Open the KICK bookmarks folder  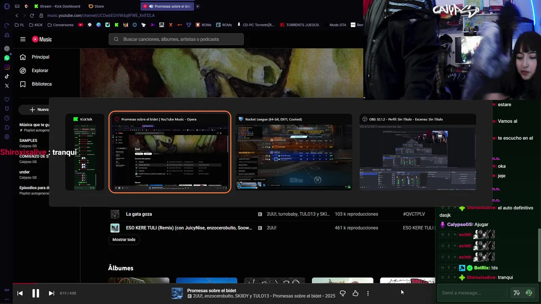click(x=36, y=25)
